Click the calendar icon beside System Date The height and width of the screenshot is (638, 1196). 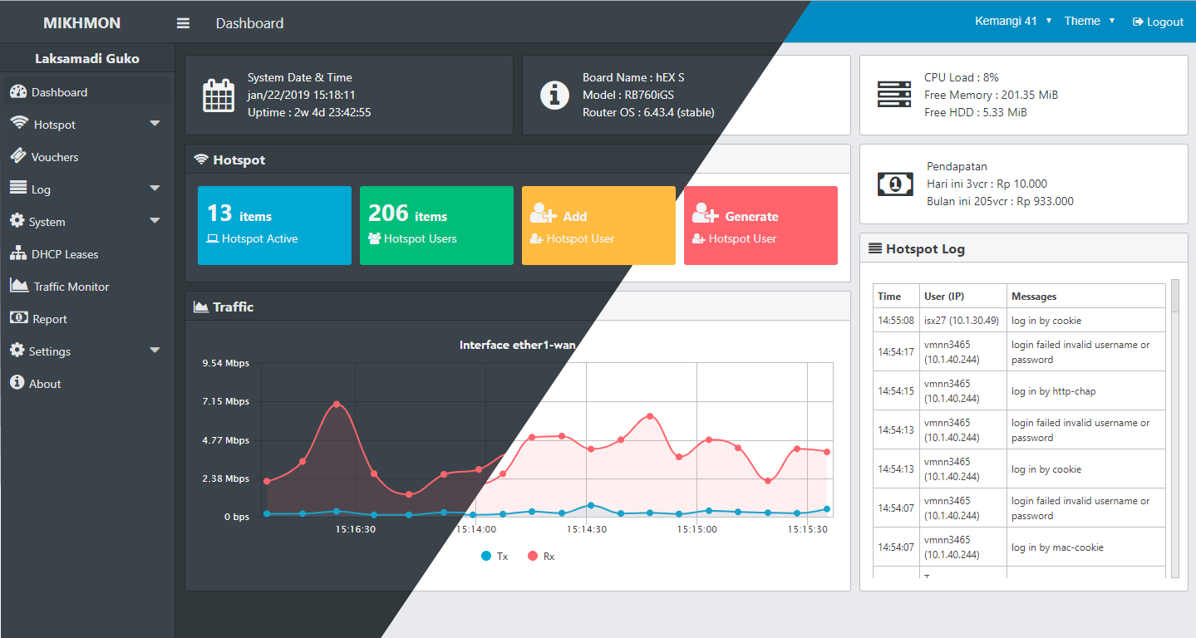click(x=218, y=95)
